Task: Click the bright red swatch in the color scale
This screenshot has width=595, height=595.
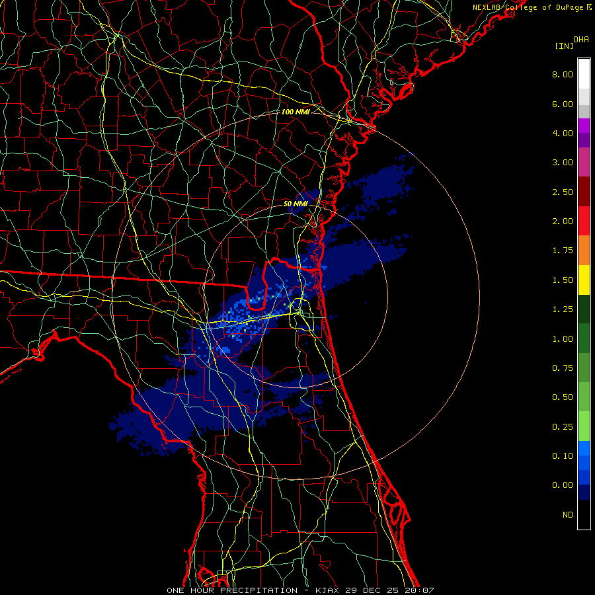Action: click(584, 221)
